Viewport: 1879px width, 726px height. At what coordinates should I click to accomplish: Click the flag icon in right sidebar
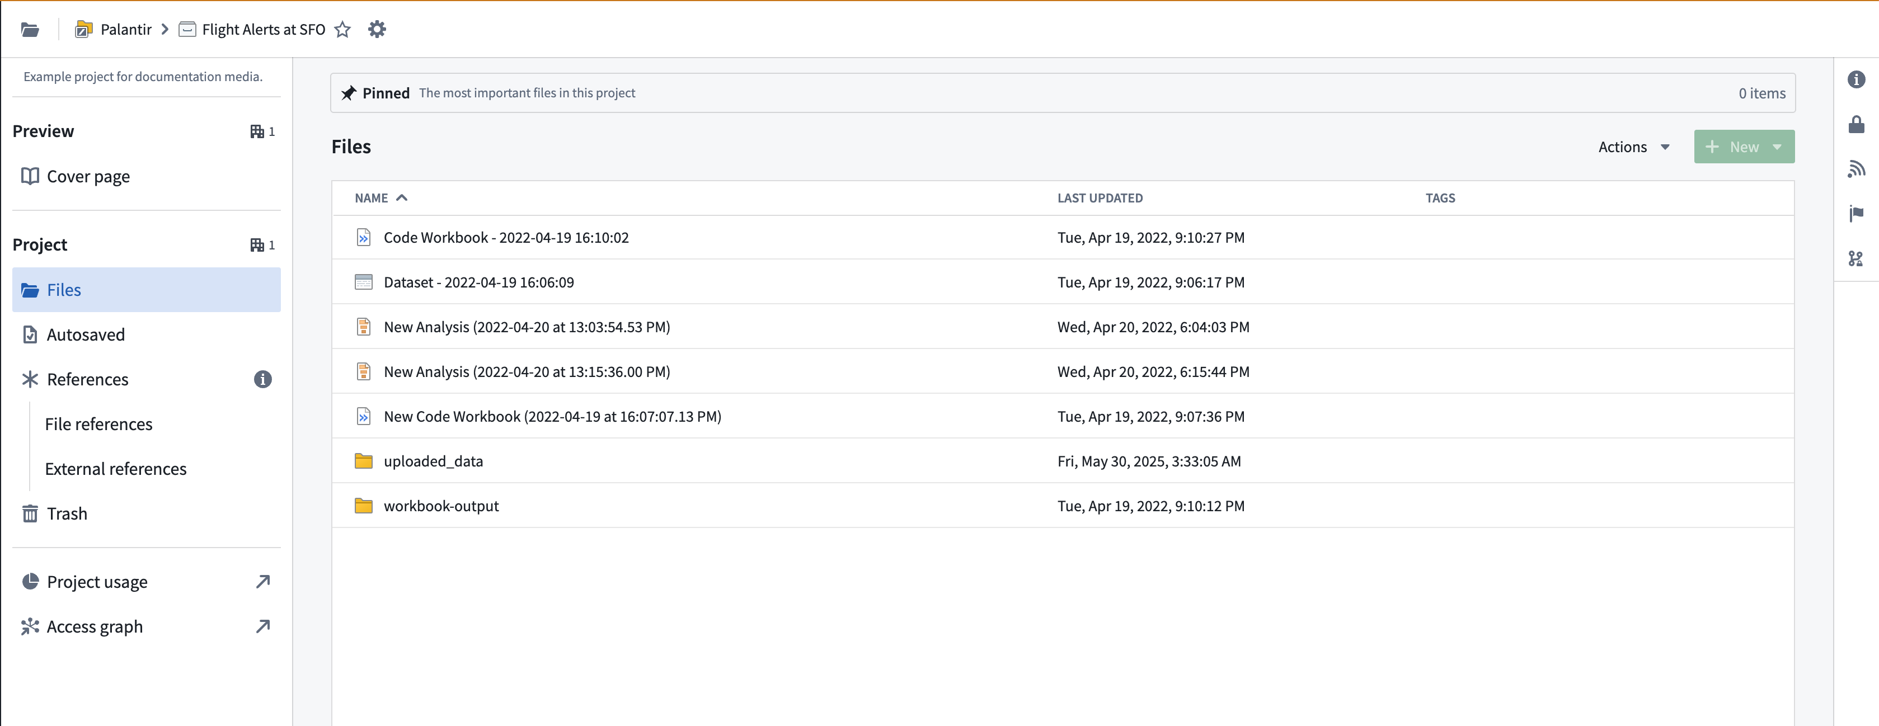click(x=1855, y=214)
